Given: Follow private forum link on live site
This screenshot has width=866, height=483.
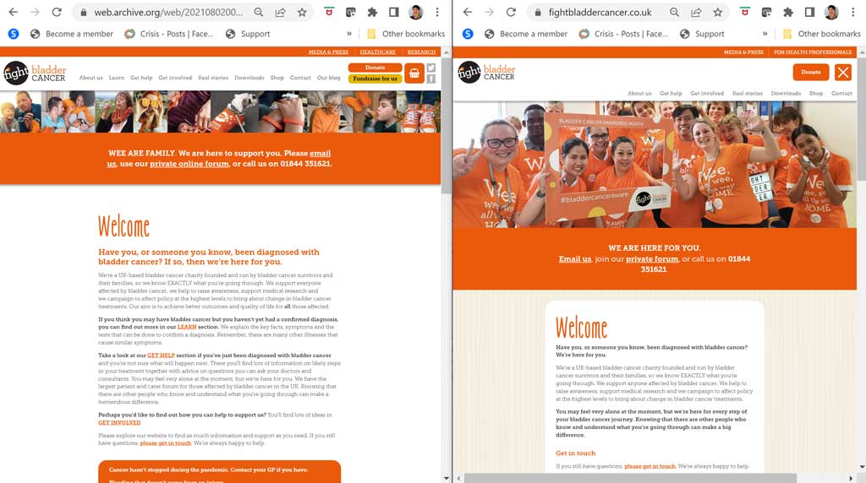Looking at the screenshot, I should click(652, 258).
